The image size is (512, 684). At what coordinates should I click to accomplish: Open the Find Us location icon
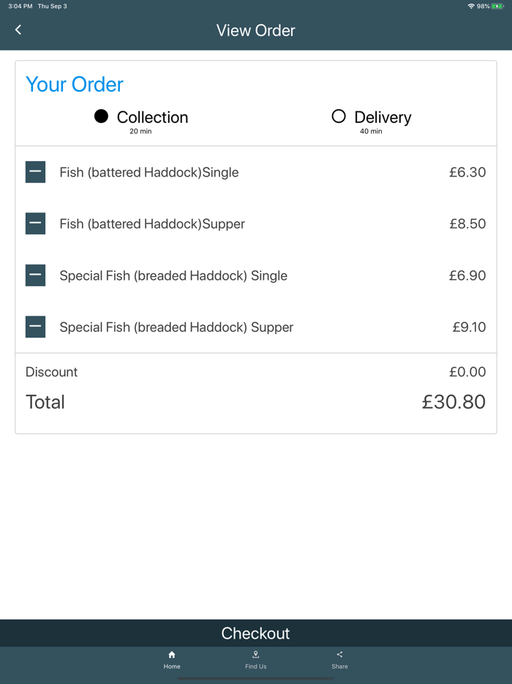click(x=256, y=655)
